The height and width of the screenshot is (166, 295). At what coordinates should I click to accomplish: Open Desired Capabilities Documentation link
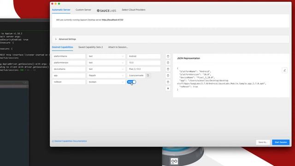[70, 141]
